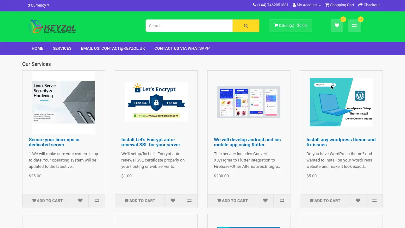Add WordPress theme install service to cart
This screenshot has width=405, height=228.
325,200
